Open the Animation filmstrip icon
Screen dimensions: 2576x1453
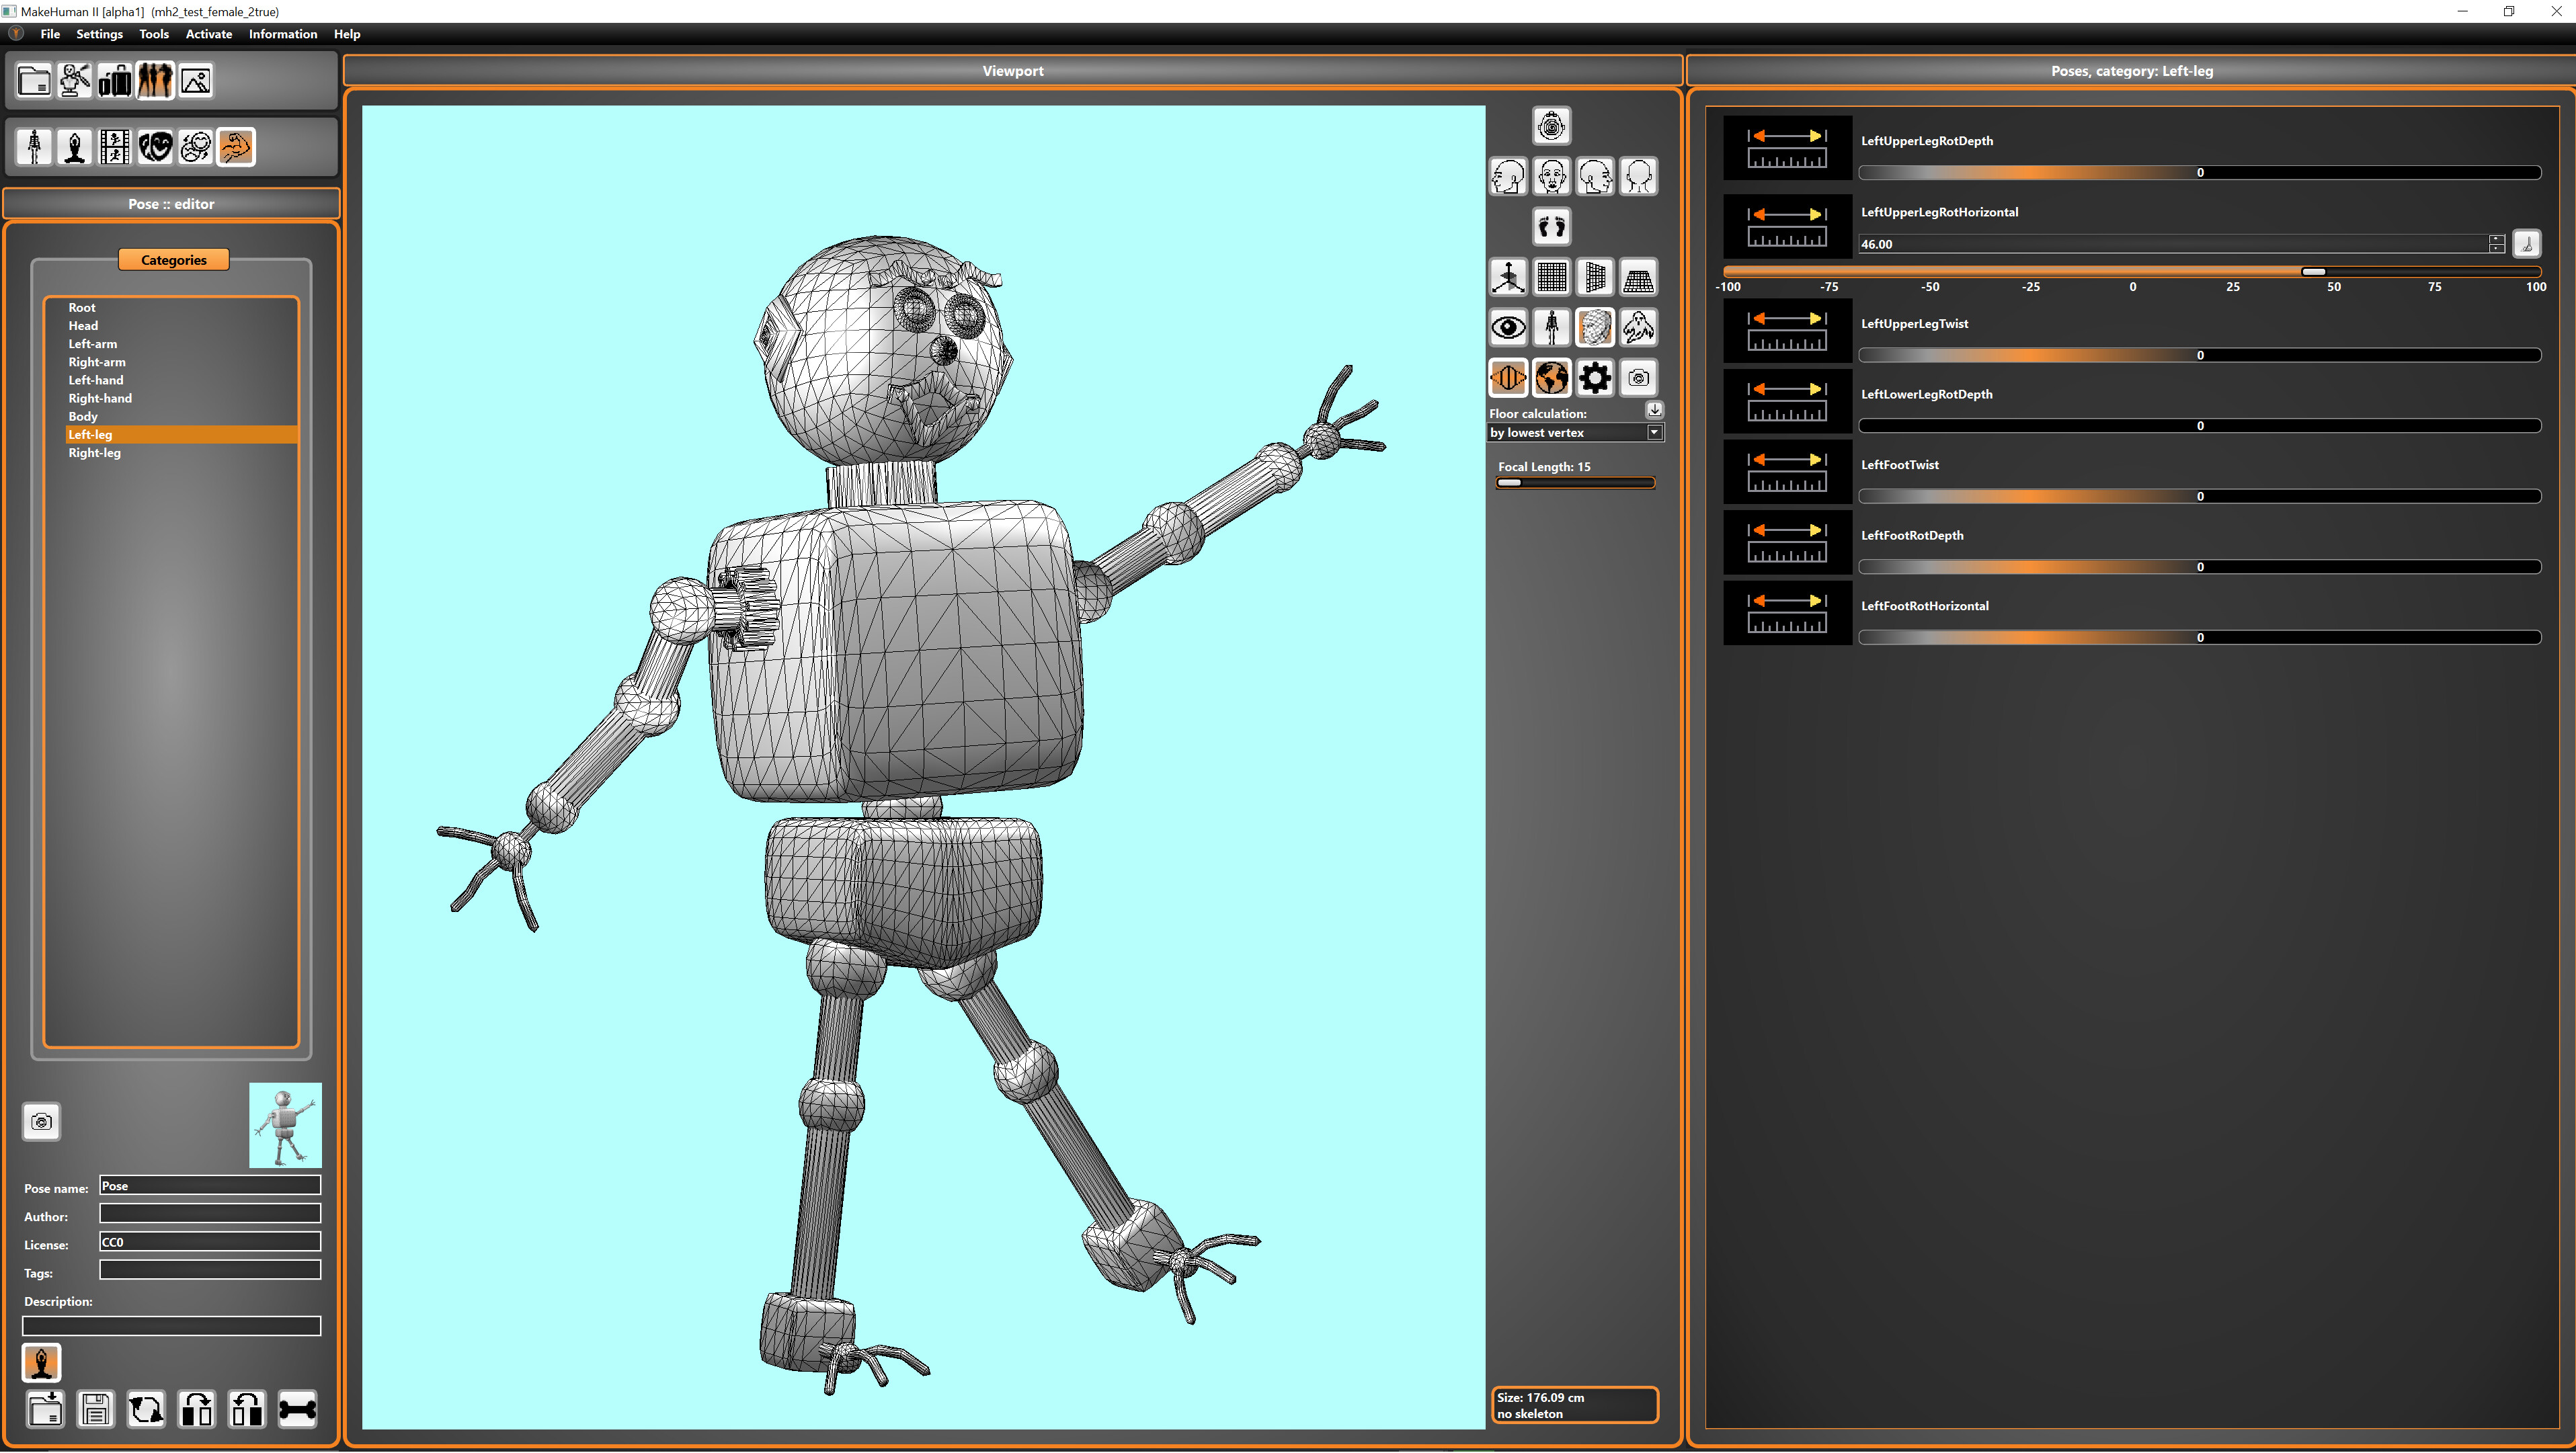point(115,147)
